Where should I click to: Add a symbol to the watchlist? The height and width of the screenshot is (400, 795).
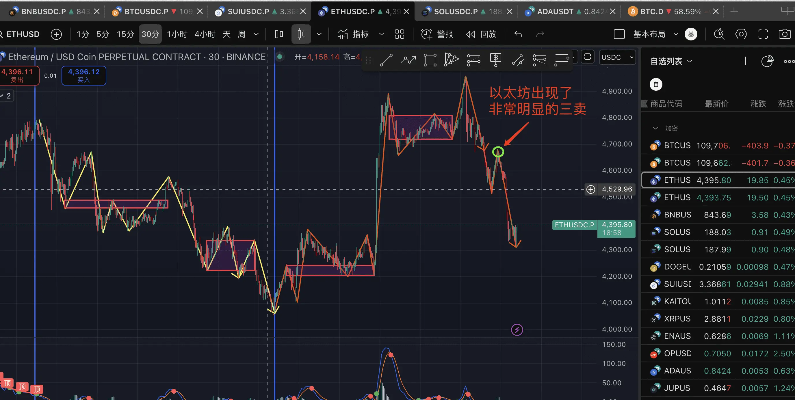coord(745,61)
